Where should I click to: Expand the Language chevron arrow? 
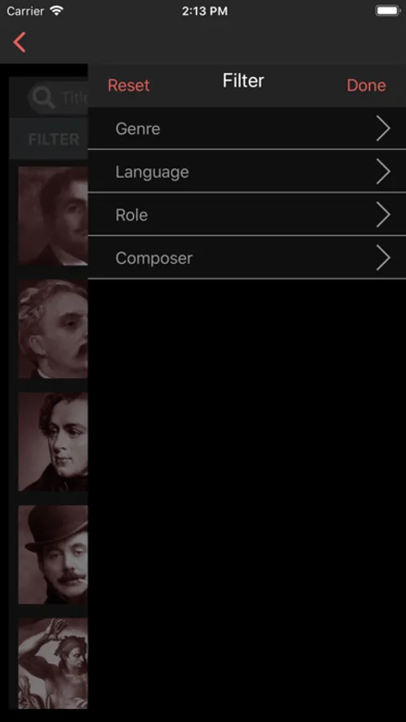383,172
